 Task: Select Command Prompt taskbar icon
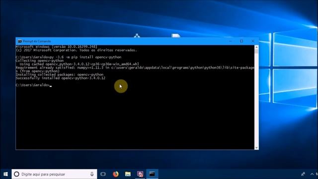pyautogui.click(x=152, y=174)
